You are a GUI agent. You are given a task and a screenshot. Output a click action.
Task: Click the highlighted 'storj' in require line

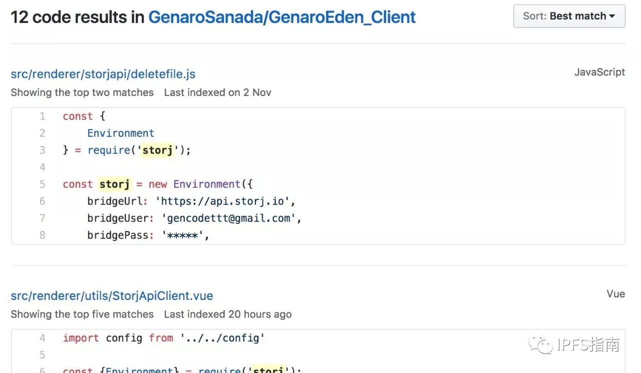(x=158, y=150)
